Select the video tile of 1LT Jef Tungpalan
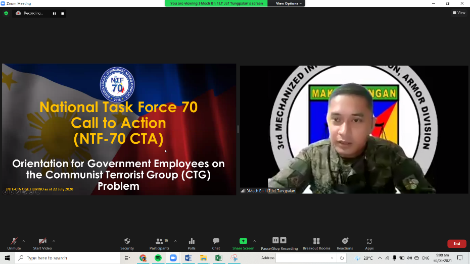Viewport: 470px width, 264px height. [x=354, y=129]
